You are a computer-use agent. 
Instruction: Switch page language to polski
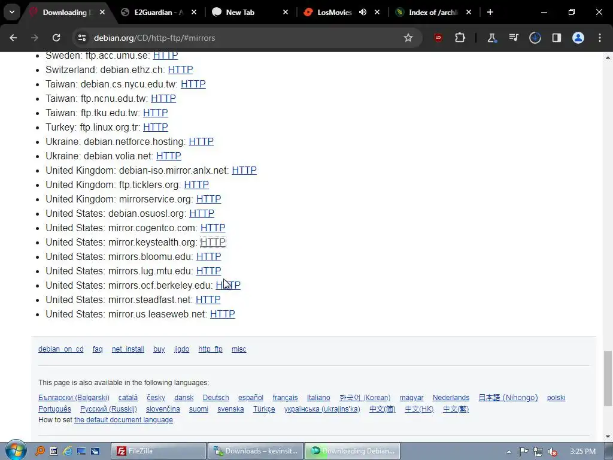tap(556, 398)
